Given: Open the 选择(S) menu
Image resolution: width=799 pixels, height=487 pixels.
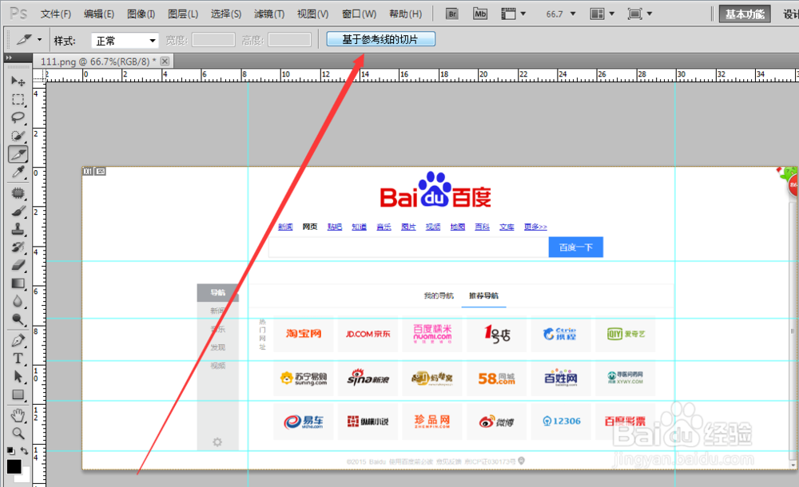Looking at the screenshot, I should (x=226, y=14).
